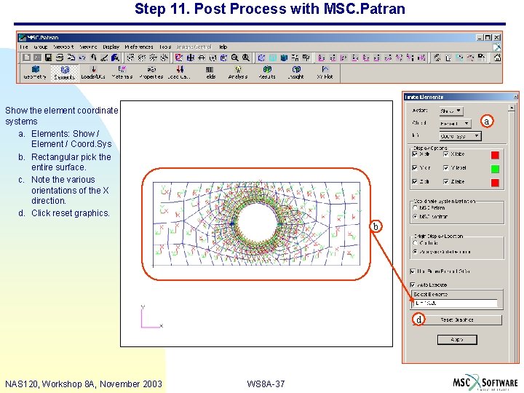The height and width of the screenshot is (393, 524).
Task: Click the File New toolbar icon
Action: [x=26, y=57]
